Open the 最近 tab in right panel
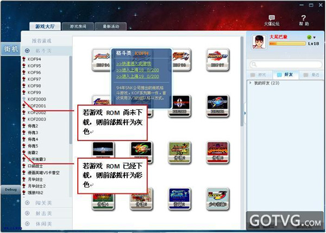This screenshot has width=326, height=233. (311, 75)
